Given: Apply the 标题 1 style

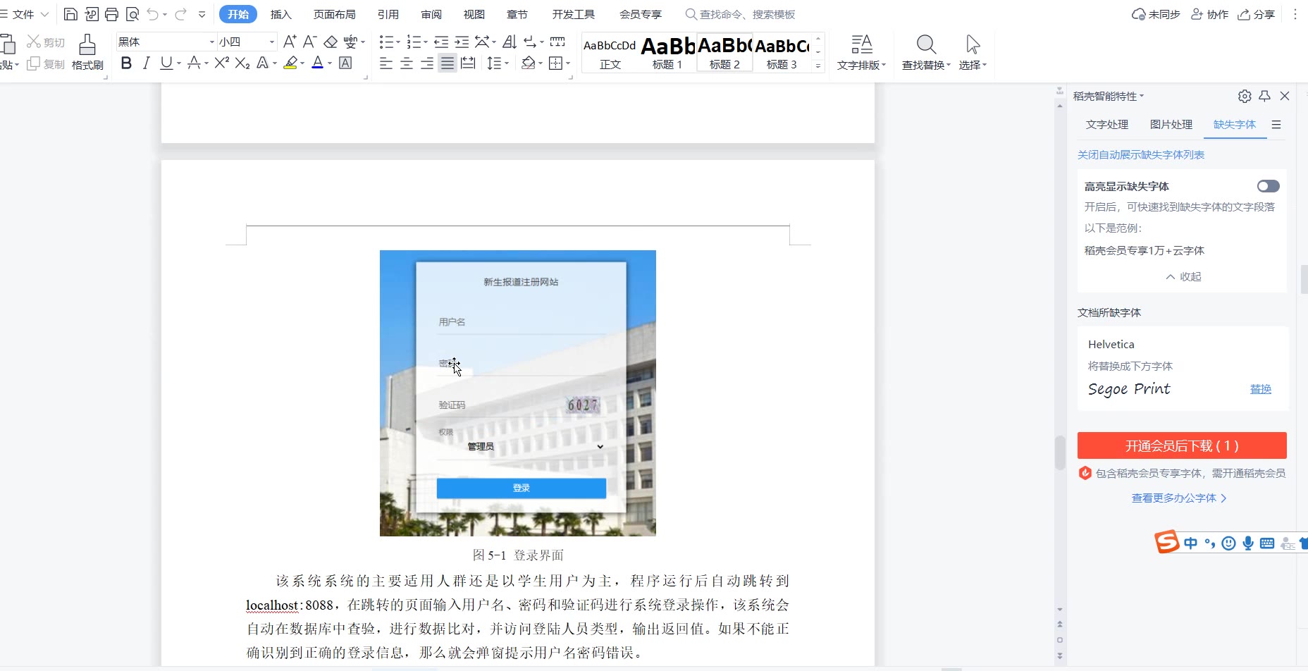Looking at the screenshot, I should [667, 52].
